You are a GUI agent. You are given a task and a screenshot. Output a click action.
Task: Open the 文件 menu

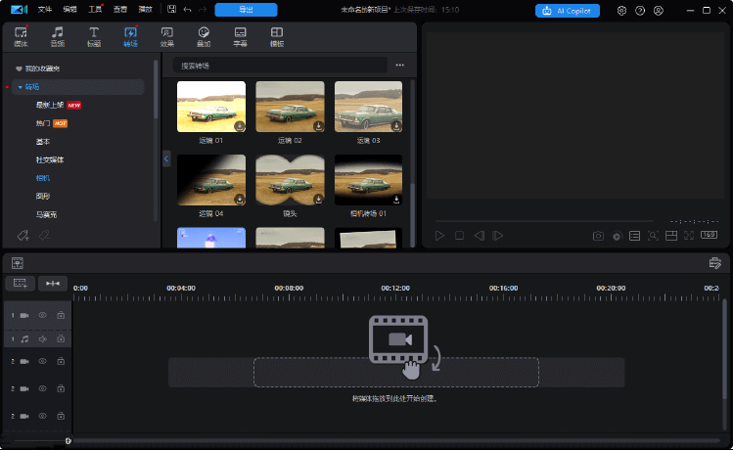point(44,10)
